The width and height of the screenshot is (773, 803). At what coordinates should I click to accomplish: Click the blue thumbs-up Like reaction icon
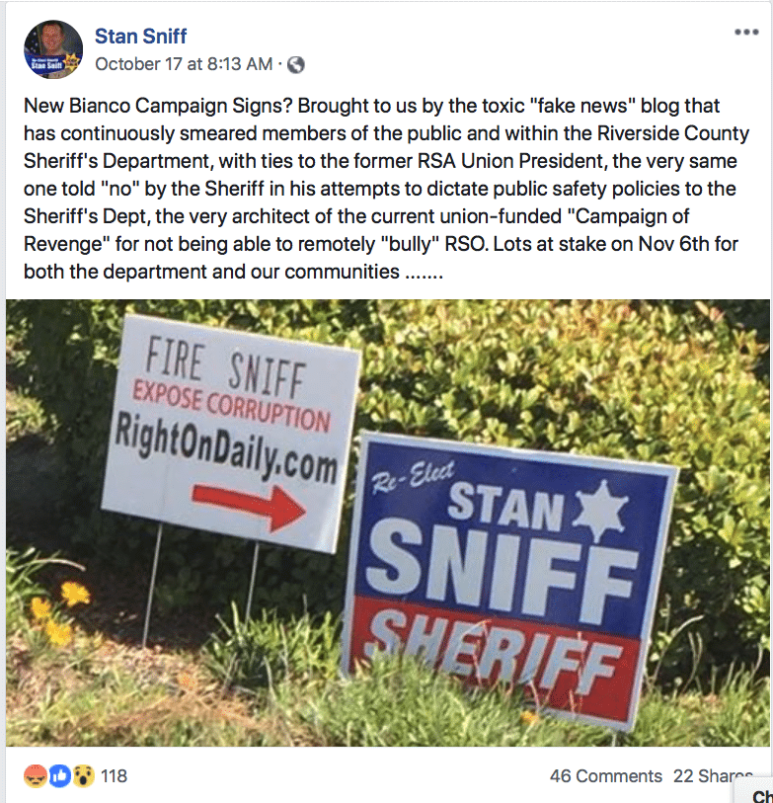(x=59, y=775)
